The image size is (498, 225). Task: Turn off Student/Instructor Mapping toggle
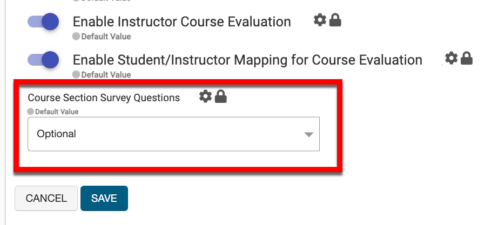point(43,59)
